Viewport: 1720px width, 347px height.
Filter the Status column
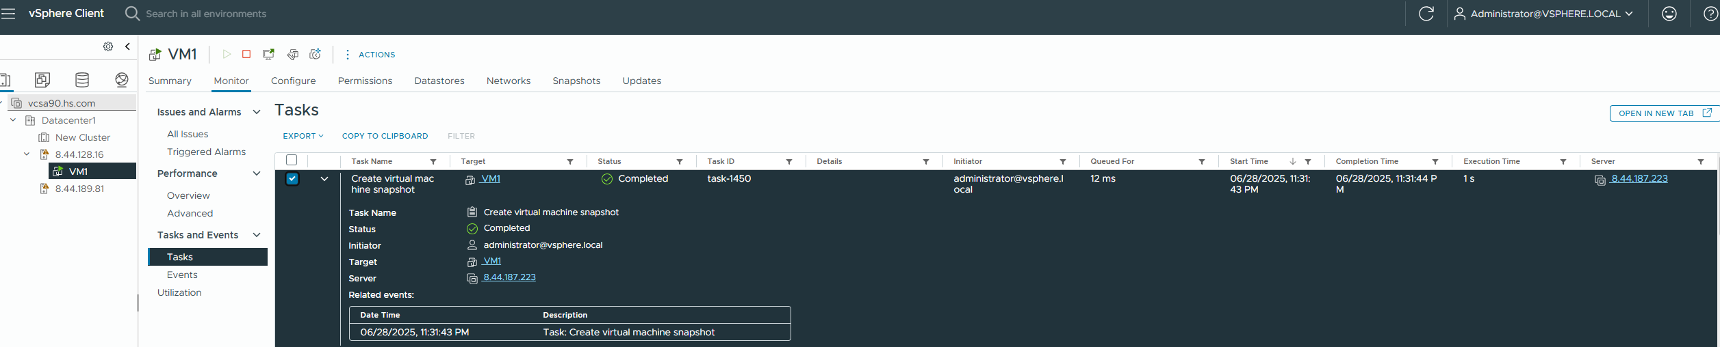coord(680,162)
